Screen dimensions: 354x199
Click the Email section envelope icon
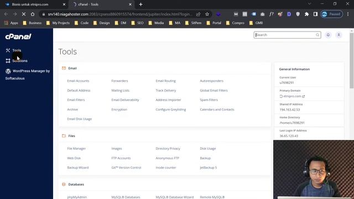[64, 68]
